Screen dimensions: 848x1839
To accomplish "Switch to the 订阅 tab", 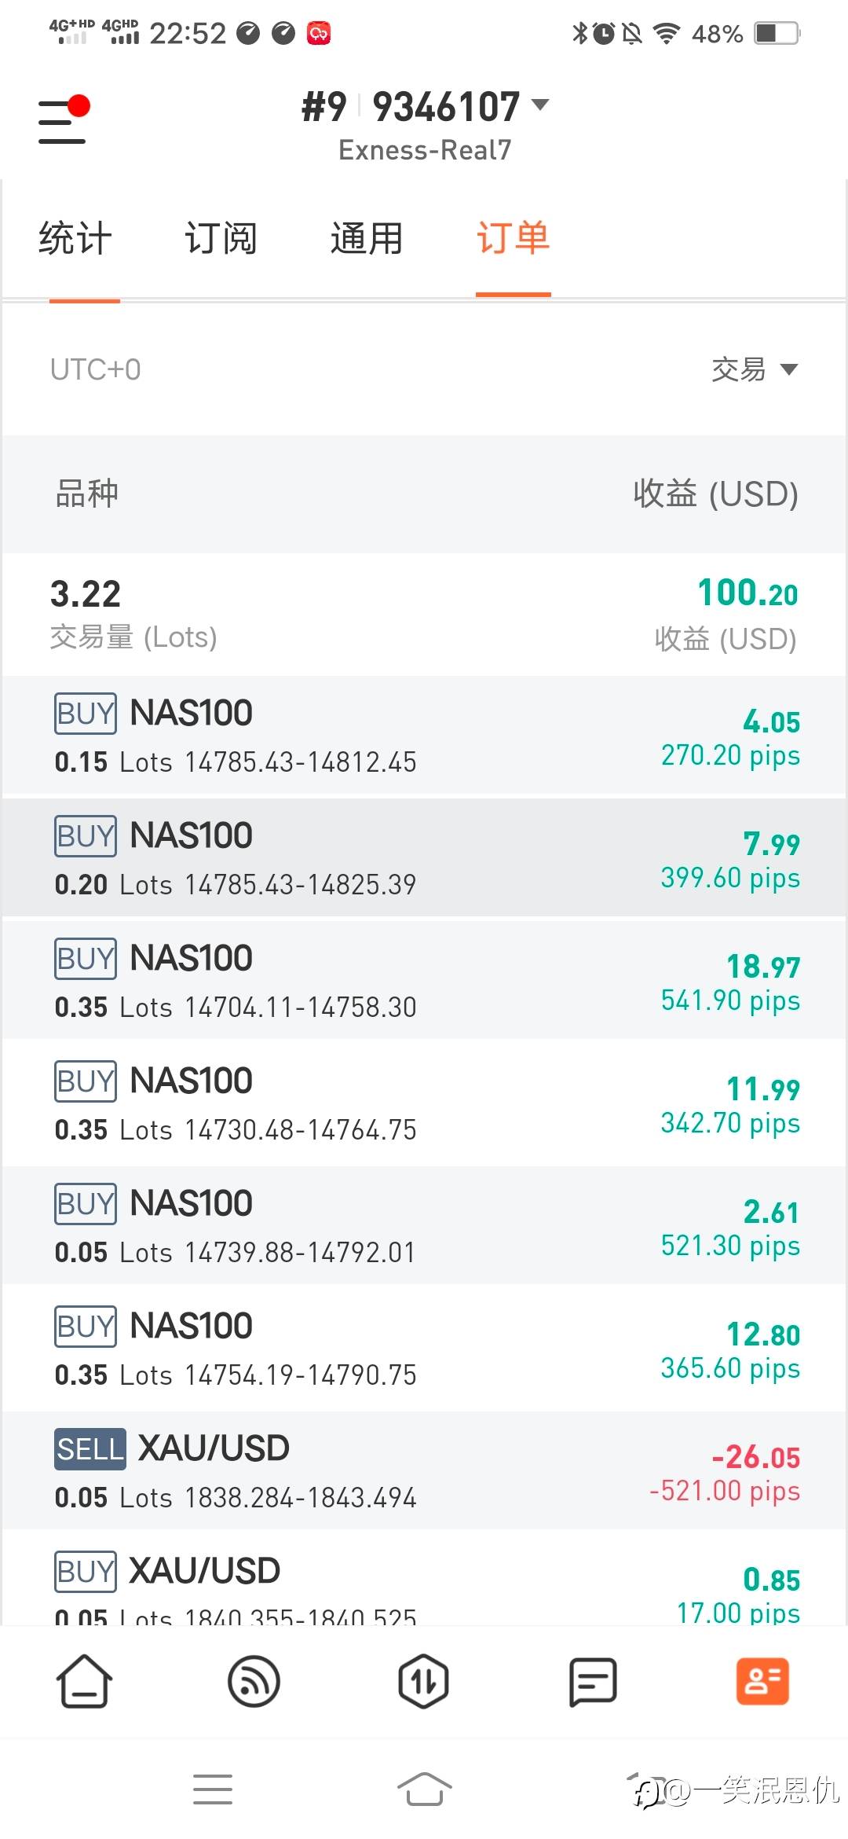I will click(x=221, y=239).
